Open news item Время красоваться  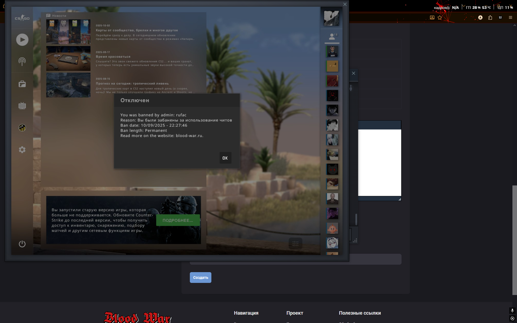[x=113, y=57]
